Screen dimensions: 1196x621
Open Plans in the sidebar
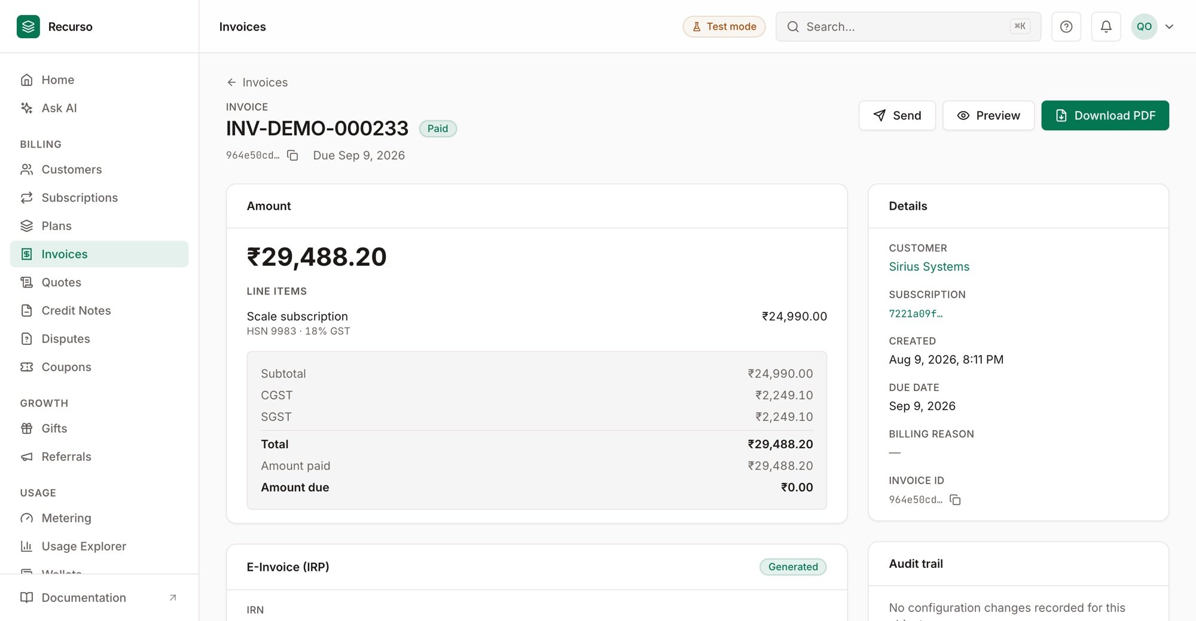(x=99, y=225)
